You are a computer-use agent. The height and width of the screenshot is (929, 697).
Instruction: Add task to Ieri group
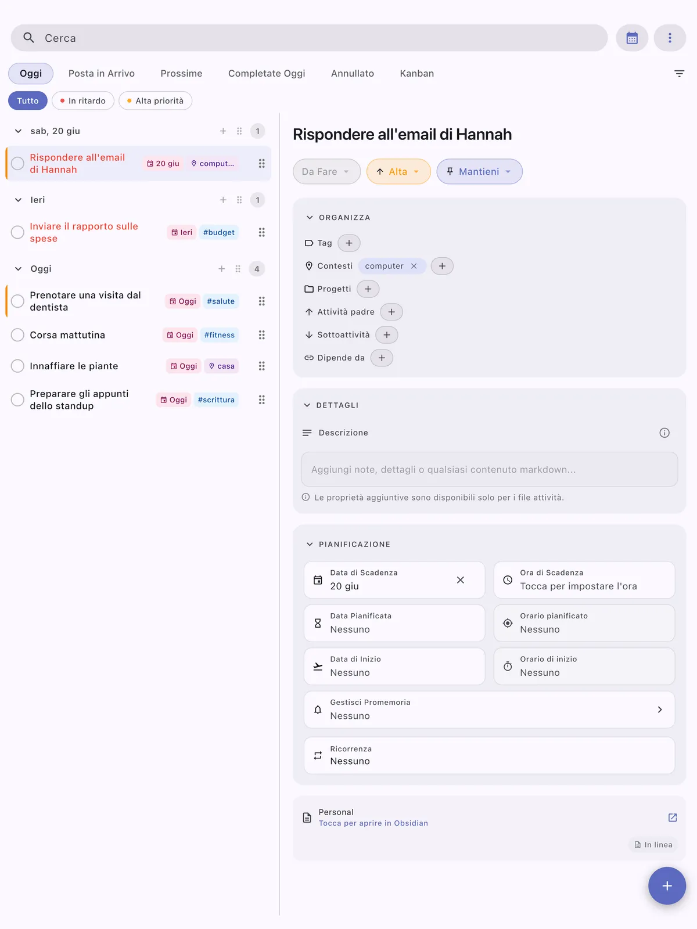coord(223,200)
